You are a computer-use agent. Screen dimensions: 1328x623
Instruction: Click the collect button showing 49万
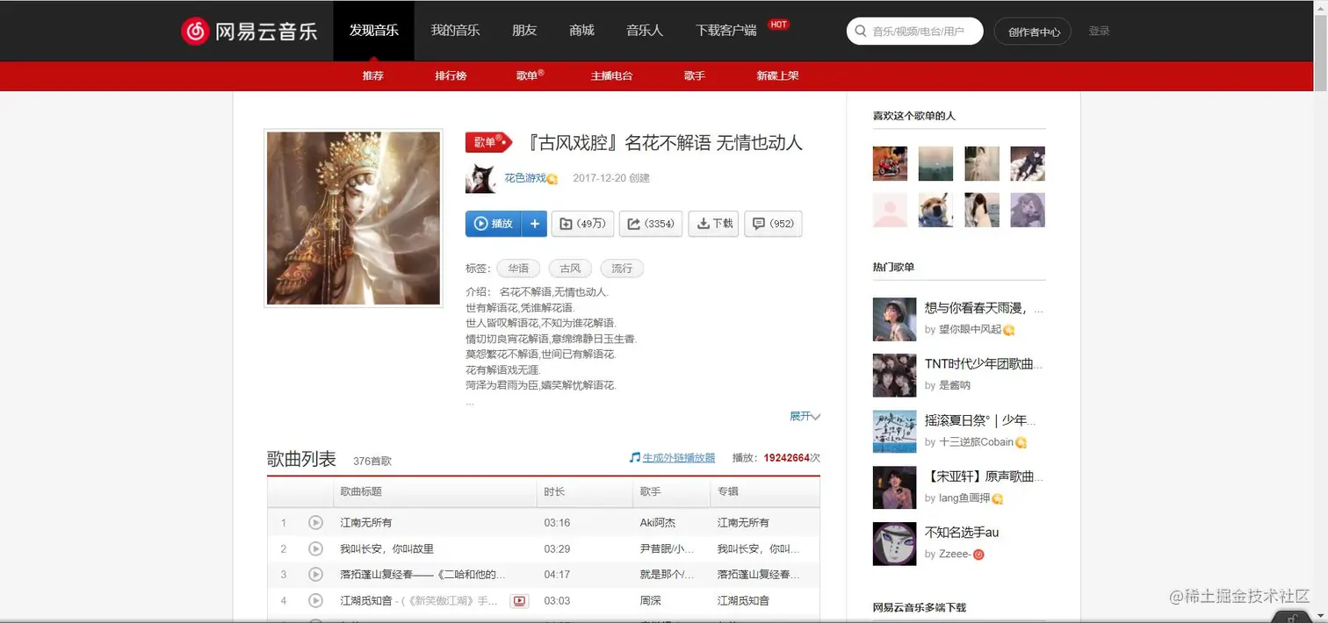583,224
